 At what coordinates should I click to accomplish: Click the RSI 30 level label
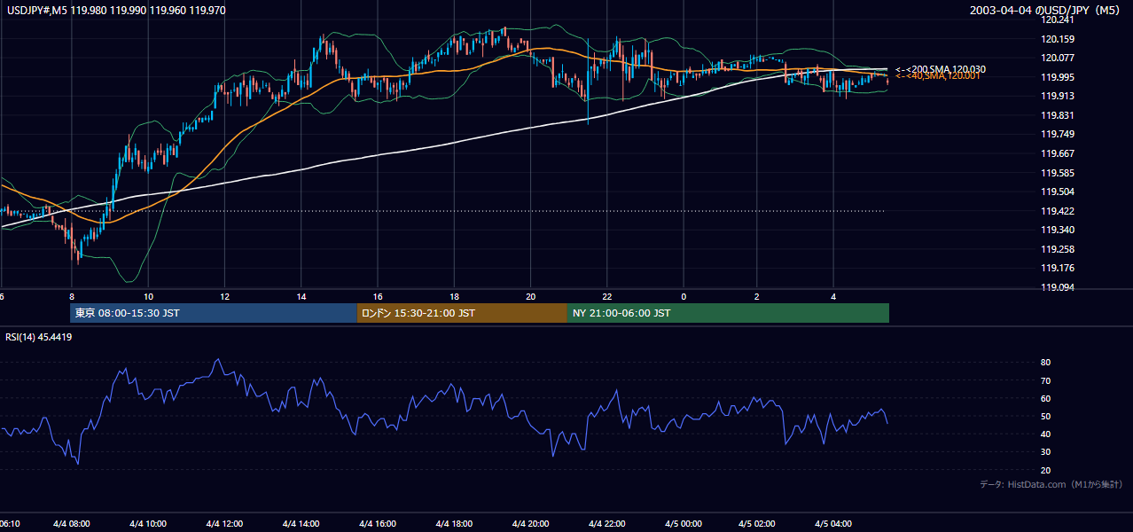(1046, 452)
